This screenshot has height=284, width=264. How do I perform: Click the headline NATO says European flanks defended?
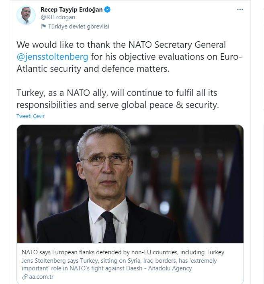point(123,252)
